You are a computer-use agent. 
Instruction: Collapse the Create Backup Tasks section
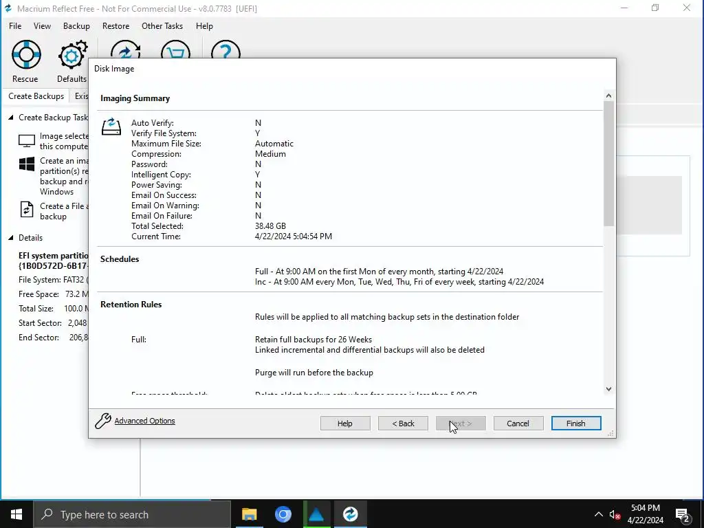[x=11, y=117]
